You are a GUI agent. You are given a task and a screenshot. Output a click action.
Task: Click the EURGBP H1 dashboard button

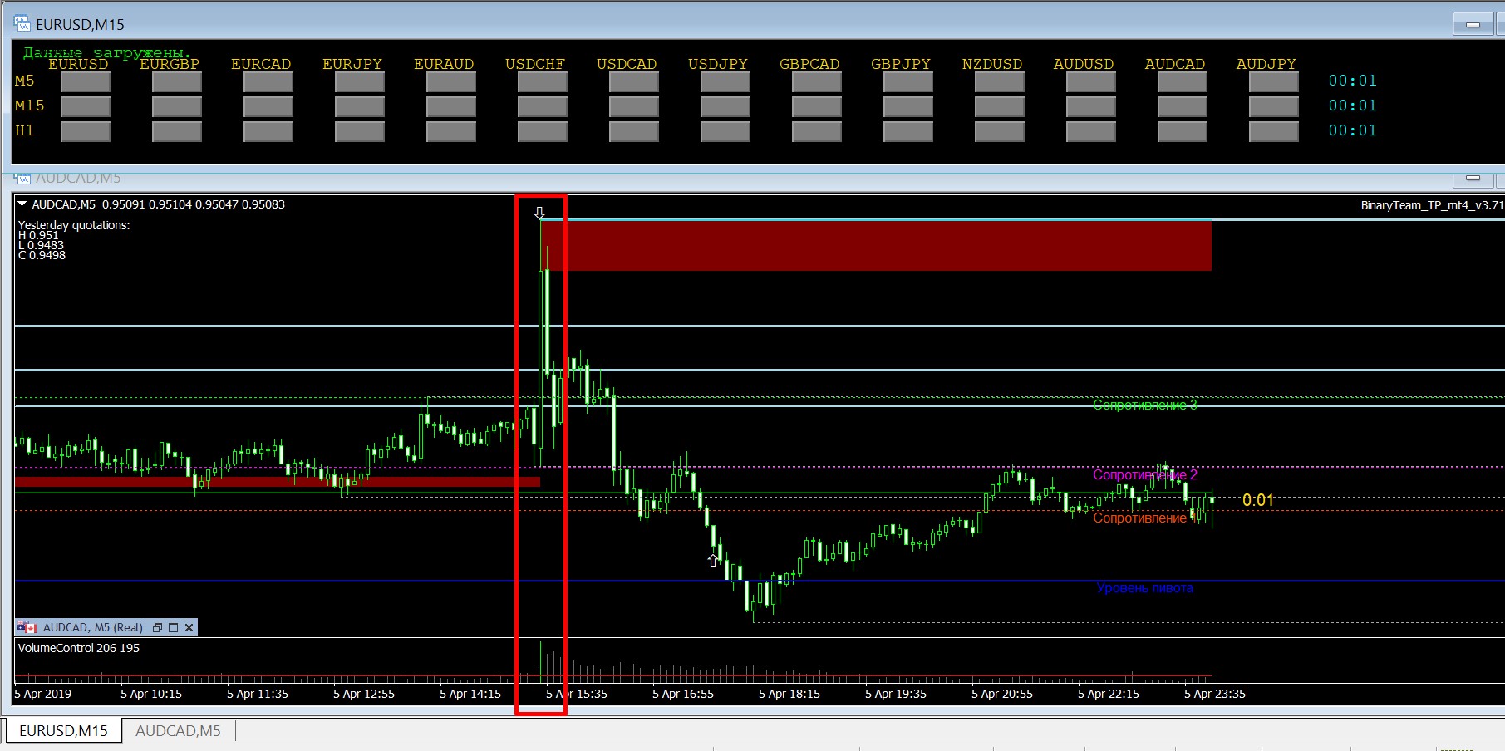tap(177, 131)
